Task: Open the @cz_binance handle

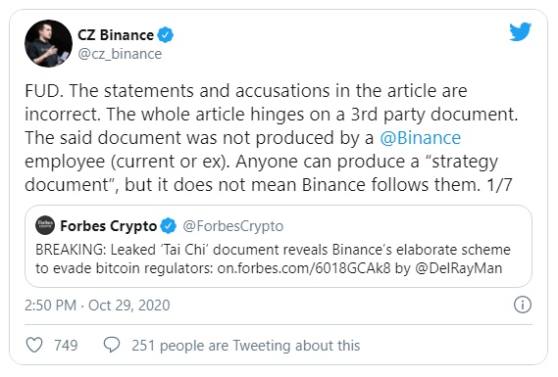Action: [x=120, y=54]
